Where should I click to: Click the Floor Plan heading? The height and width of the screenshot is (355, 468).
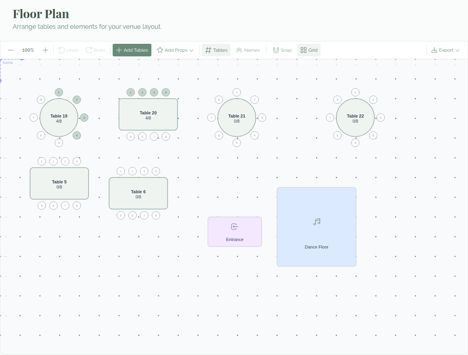(41, 14)
